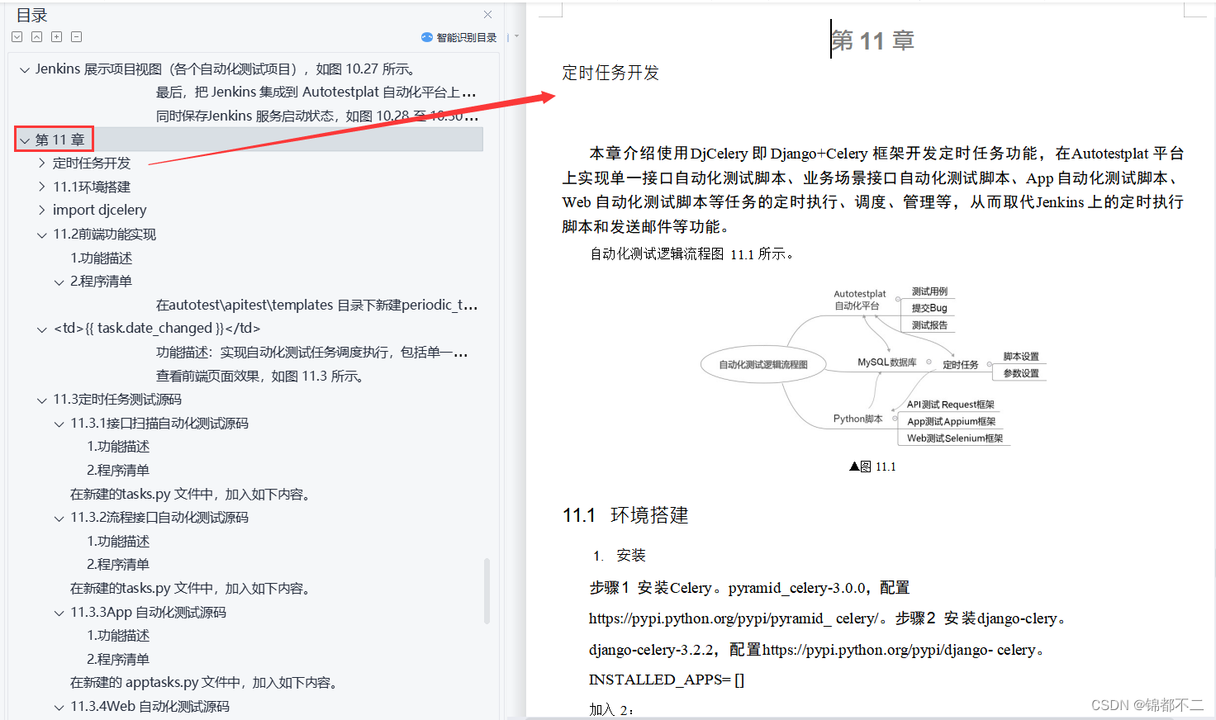
Task: Open 11.2前端功能实现 outline heading
Action: coord(105,234)
